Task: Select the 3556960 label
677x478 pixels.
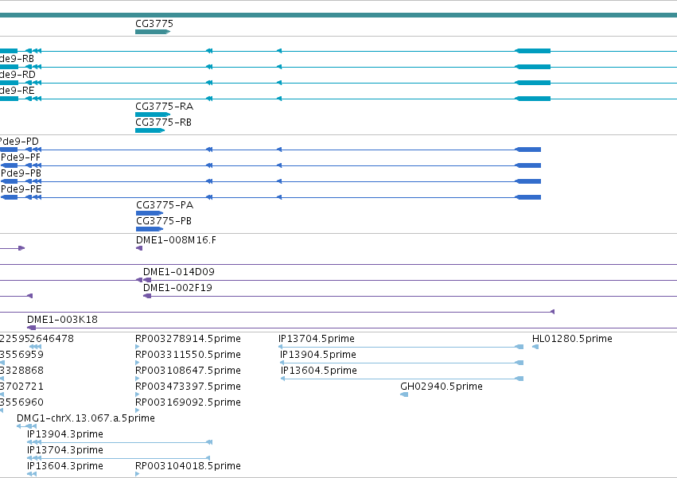Action: coord(21,402)
